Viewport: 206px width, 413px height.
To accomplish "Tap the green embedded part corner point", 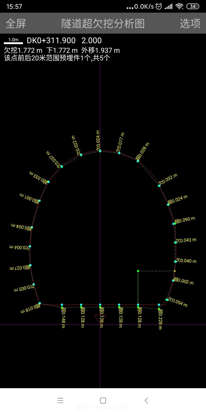I will pos(138,271).
